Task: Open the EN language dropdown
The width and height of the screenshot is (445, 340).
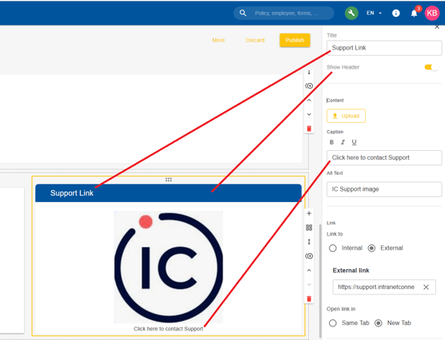Action: 374,13
